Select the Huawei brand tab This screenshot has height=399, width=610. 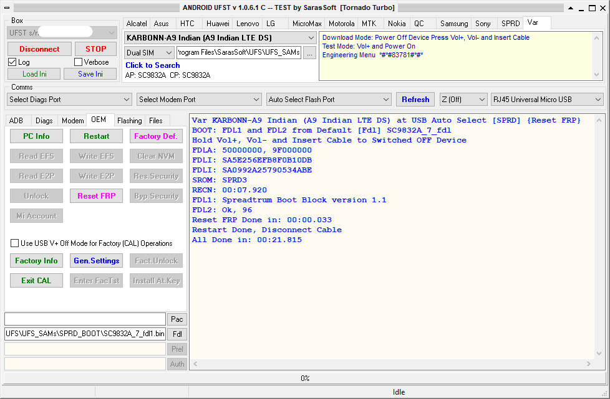pos(218,24)
